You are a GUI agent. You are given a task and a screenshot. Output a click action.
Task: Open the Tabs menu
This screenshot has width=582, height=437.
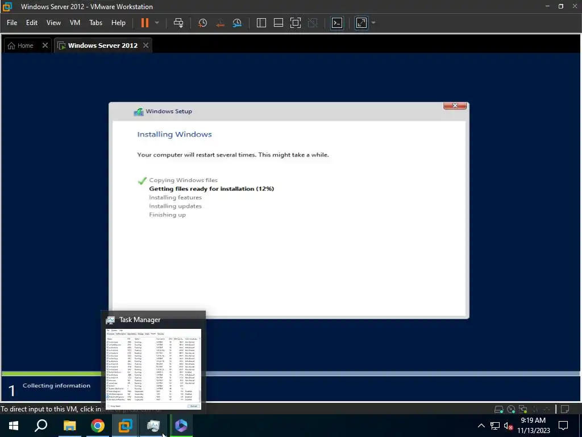[x=95, y=23]
